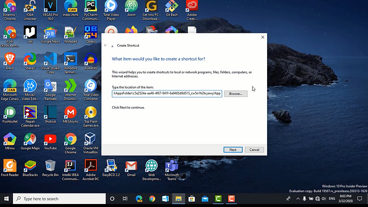Open Microsoft Store from the taskbar
This screenshot has height=207, width=368.
(192, 199)
